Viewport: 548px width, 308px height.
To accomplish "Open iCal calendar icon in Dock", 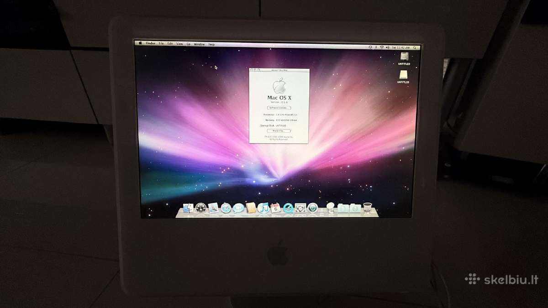I will click(x=275, y=208).
